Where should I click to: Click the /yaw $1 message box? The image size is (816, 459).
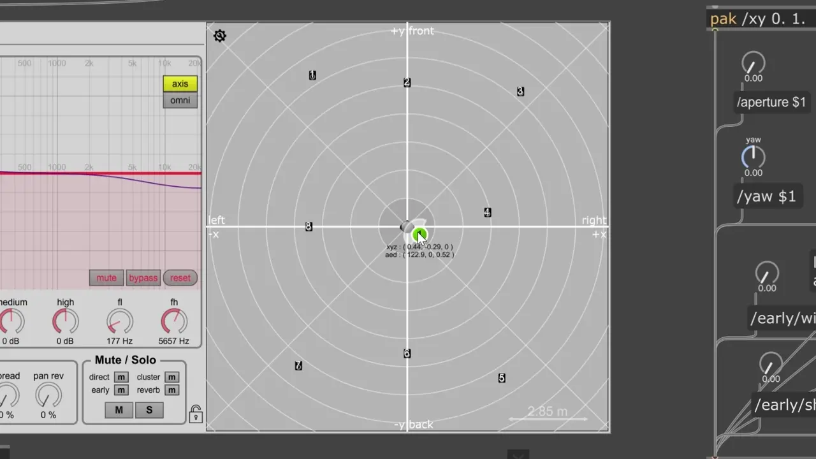coord(766,196)
